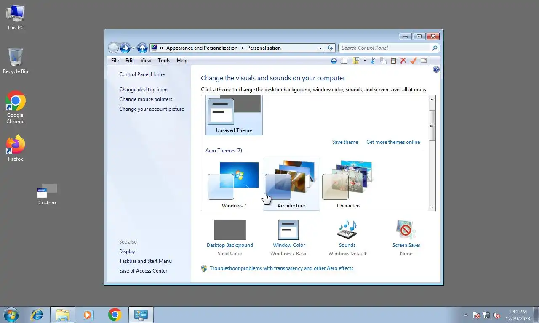Choose the Characters theme
The image size is (539, 323).
coord(349,184)
